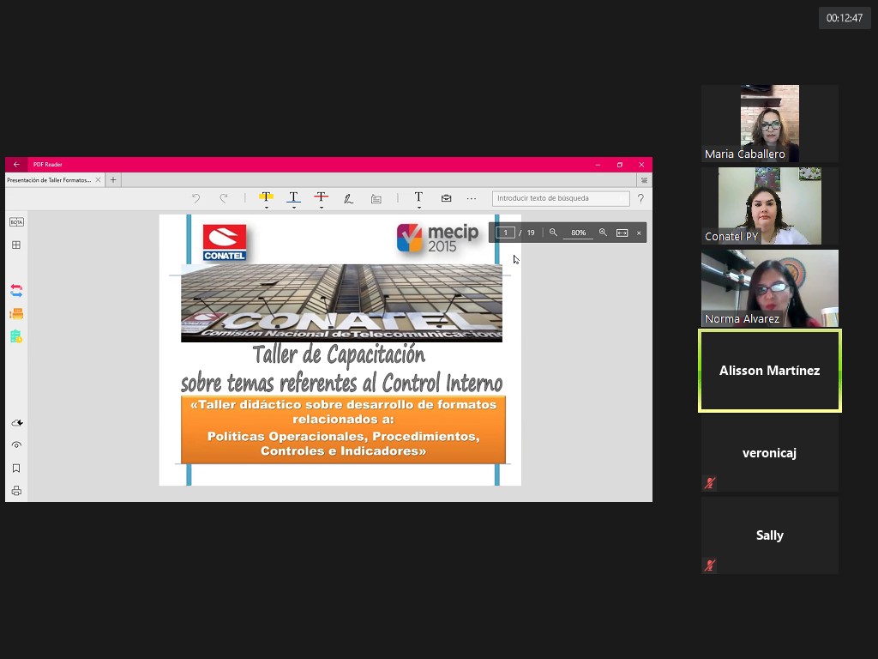Viewport: 878px width, 659px height.
Task: Redo the last action in PDF Reader
Action: coord(224,198)
